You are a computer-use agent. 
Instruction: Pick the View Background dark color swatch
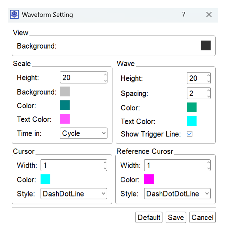(x=206, y=45)
